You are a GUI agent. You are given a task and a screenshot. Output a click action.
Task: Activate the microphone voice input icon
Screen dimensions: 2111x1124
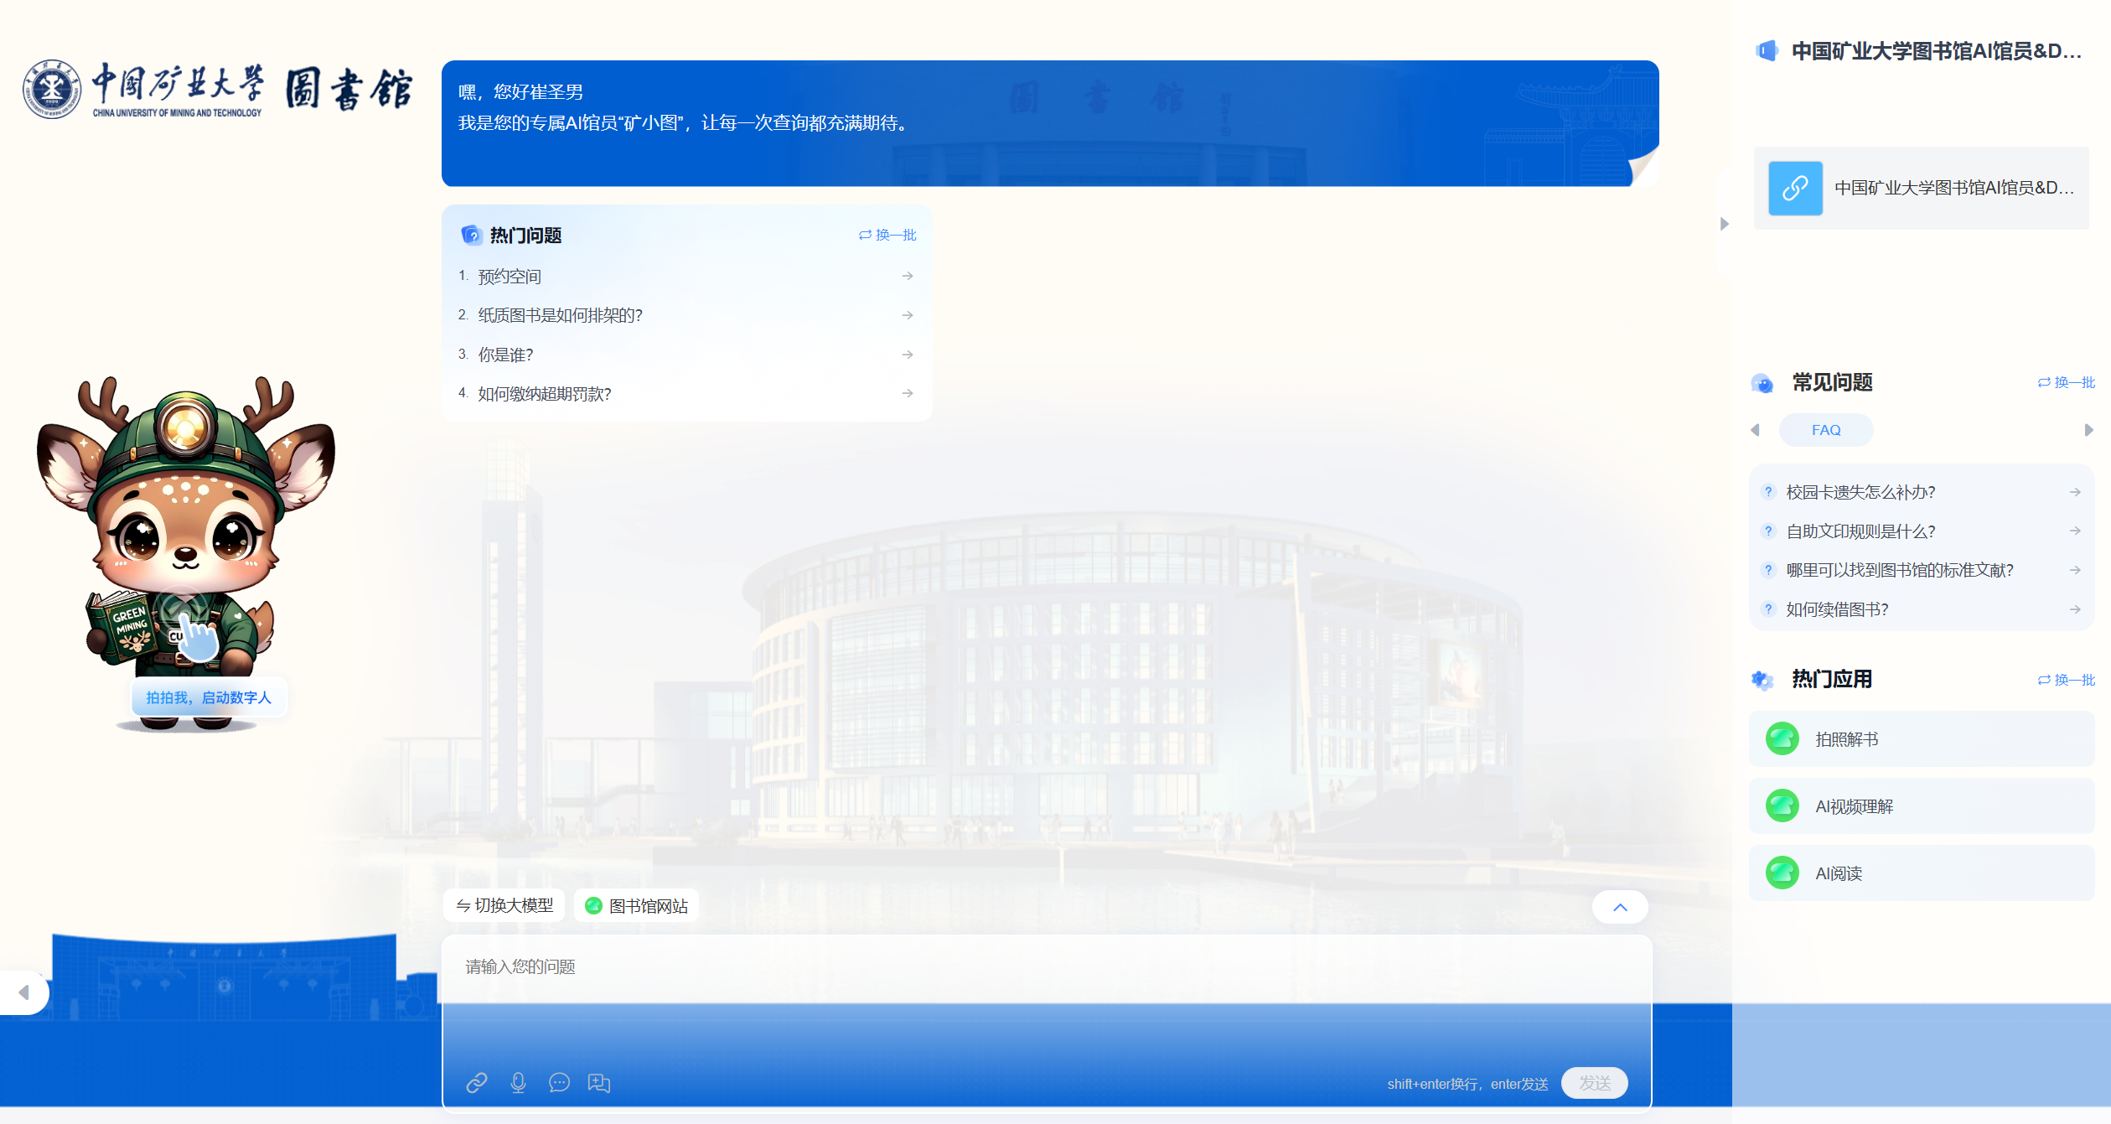(518, 1082)
